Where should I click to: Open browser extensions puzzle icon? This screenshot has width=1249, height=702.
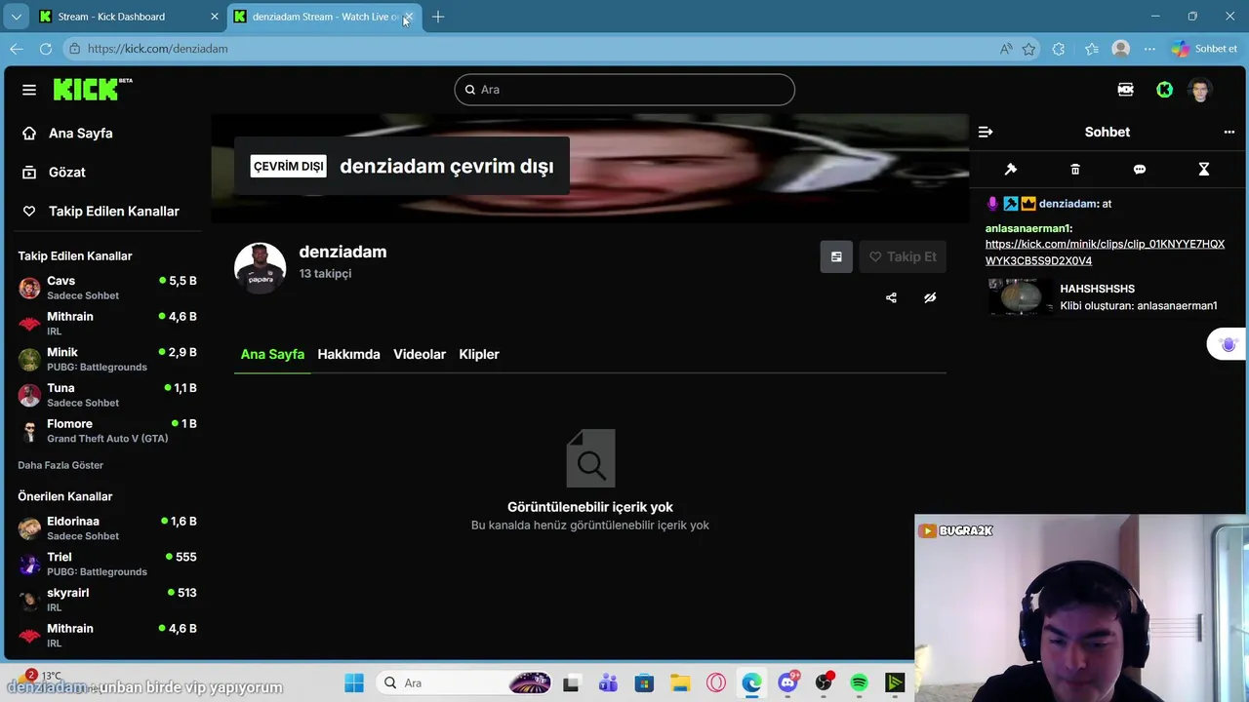pos(1059,49)
